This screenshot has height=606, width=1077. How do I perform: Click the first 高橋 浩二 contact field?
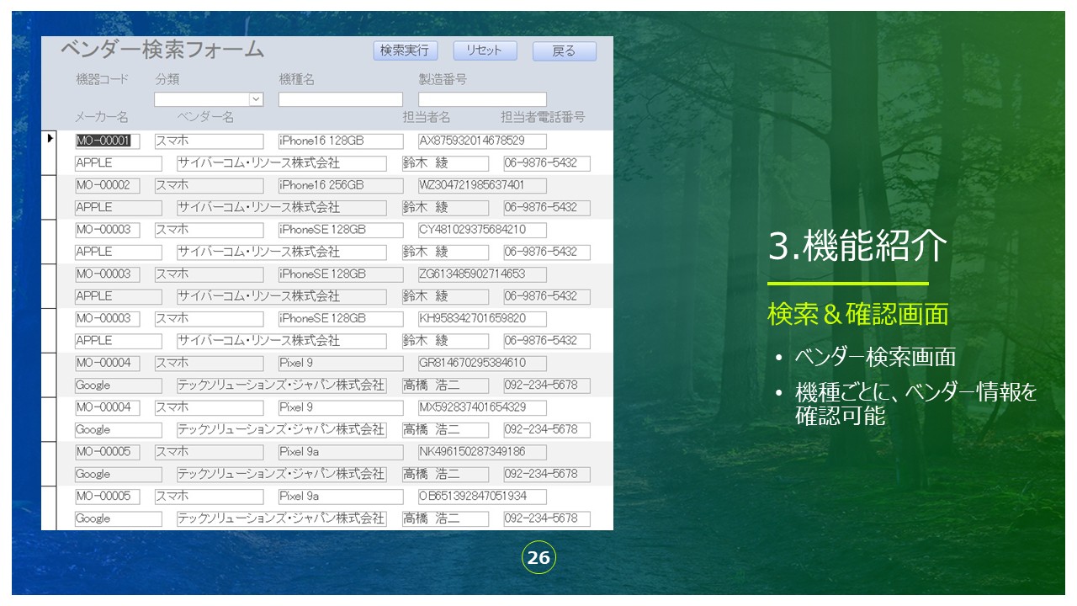coord(444,385)
